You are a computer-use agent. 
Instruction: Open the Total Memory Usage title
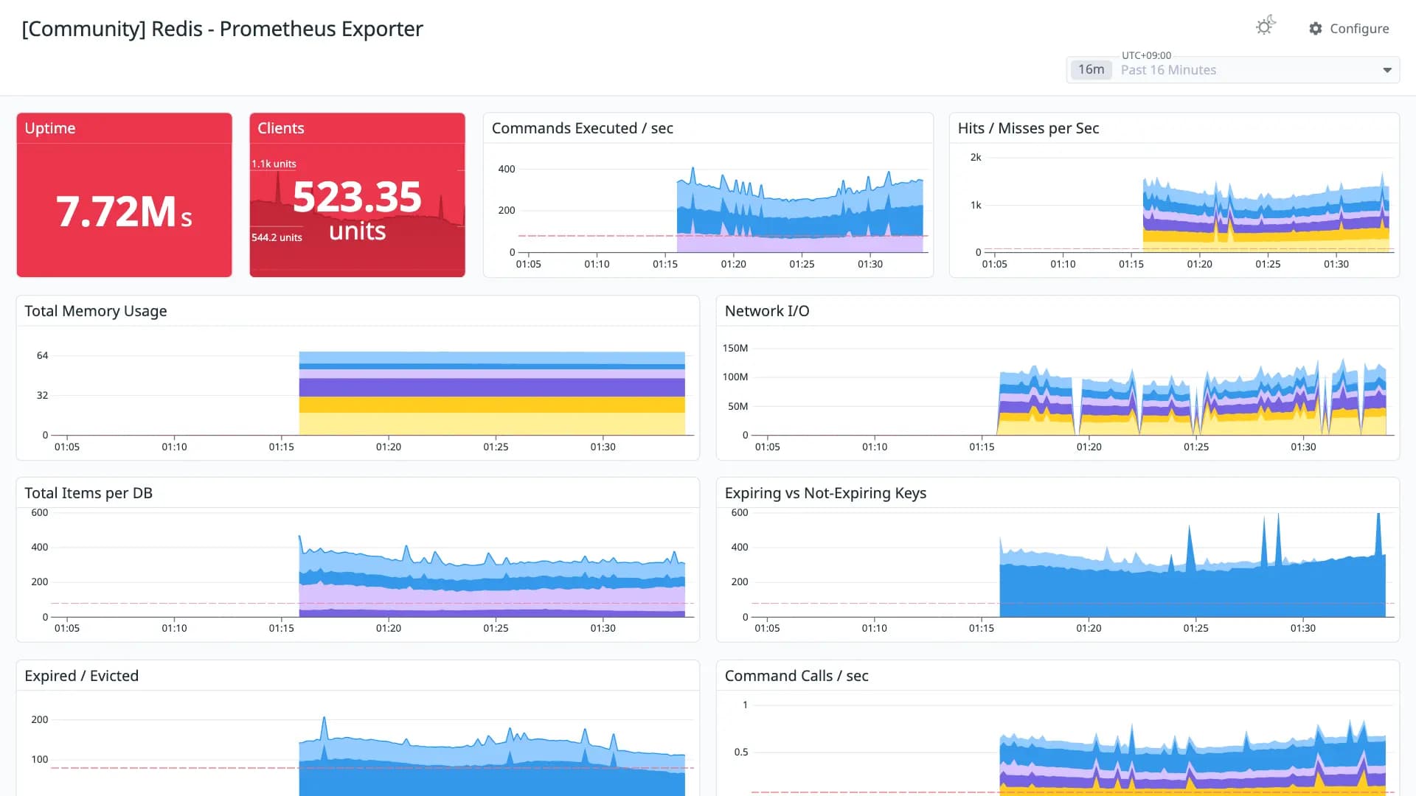(x=96, y=311)
